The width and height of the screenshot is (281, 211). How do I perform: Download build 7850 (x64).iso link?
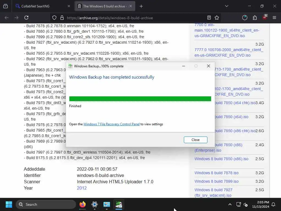pos(232,117)
